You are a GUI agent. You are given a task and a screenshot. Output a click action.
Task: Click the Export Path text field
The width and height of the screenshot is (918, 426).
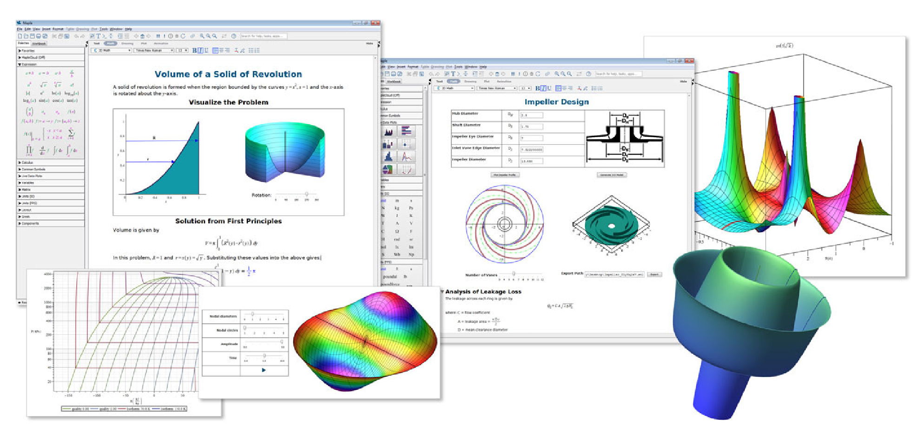point(614,274)
